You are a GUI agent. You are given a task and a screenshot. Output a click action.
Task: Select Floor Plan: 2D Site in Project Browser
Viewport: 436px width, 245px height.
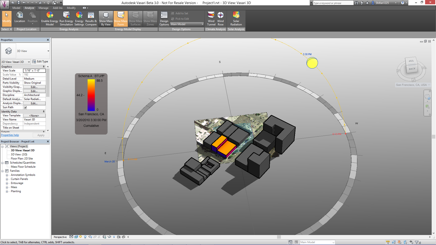point(22,159)
